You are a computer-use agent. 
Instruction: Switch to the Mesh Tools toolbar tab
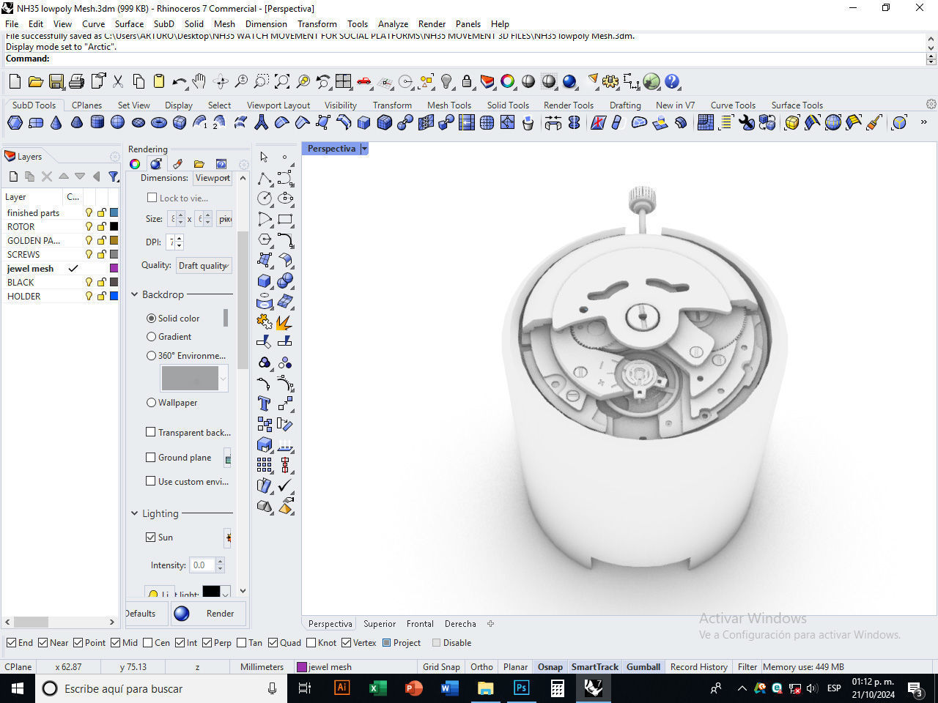coord(449,105)
